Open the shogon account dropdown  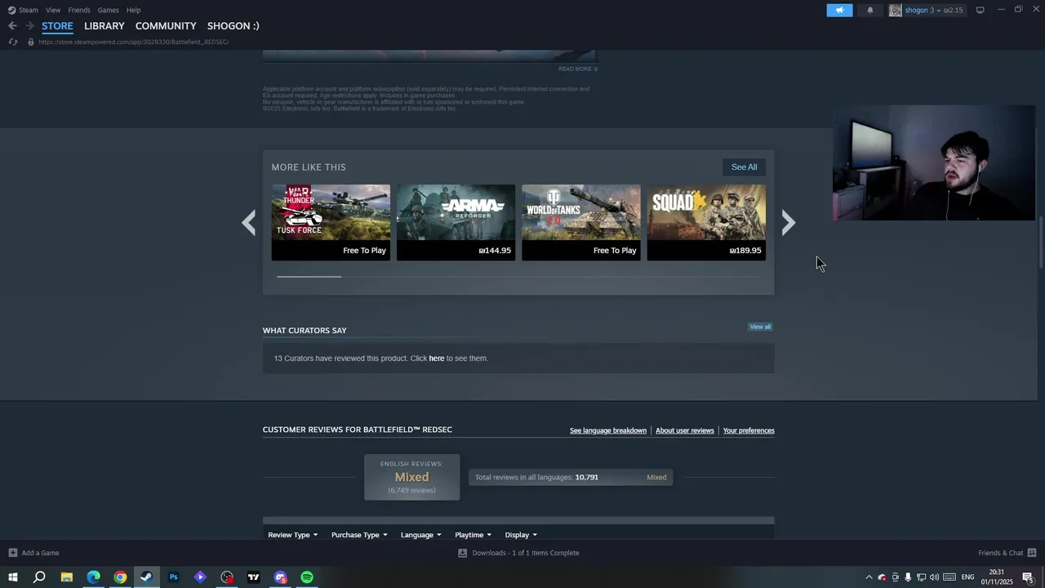(x=922, y=10)
